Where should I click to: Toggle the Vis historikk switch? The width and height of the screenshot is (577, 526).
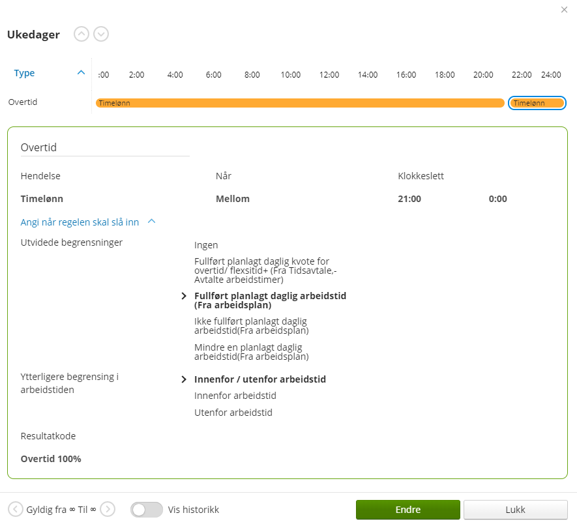tap(147, 510)
